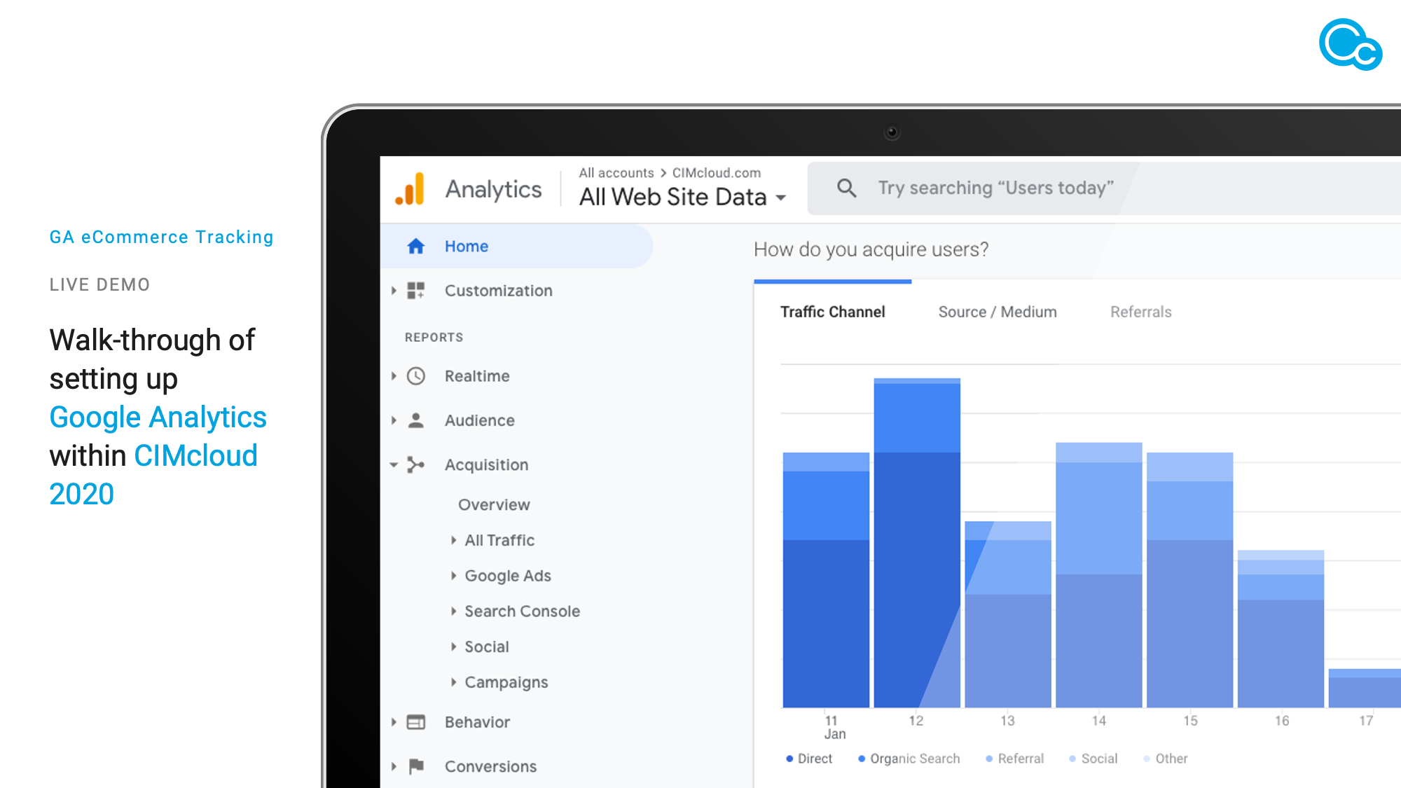The width and height of the screenshot is (1401, 788).
Task: Switch to the Referrals tab
Action: (1140, 312)
